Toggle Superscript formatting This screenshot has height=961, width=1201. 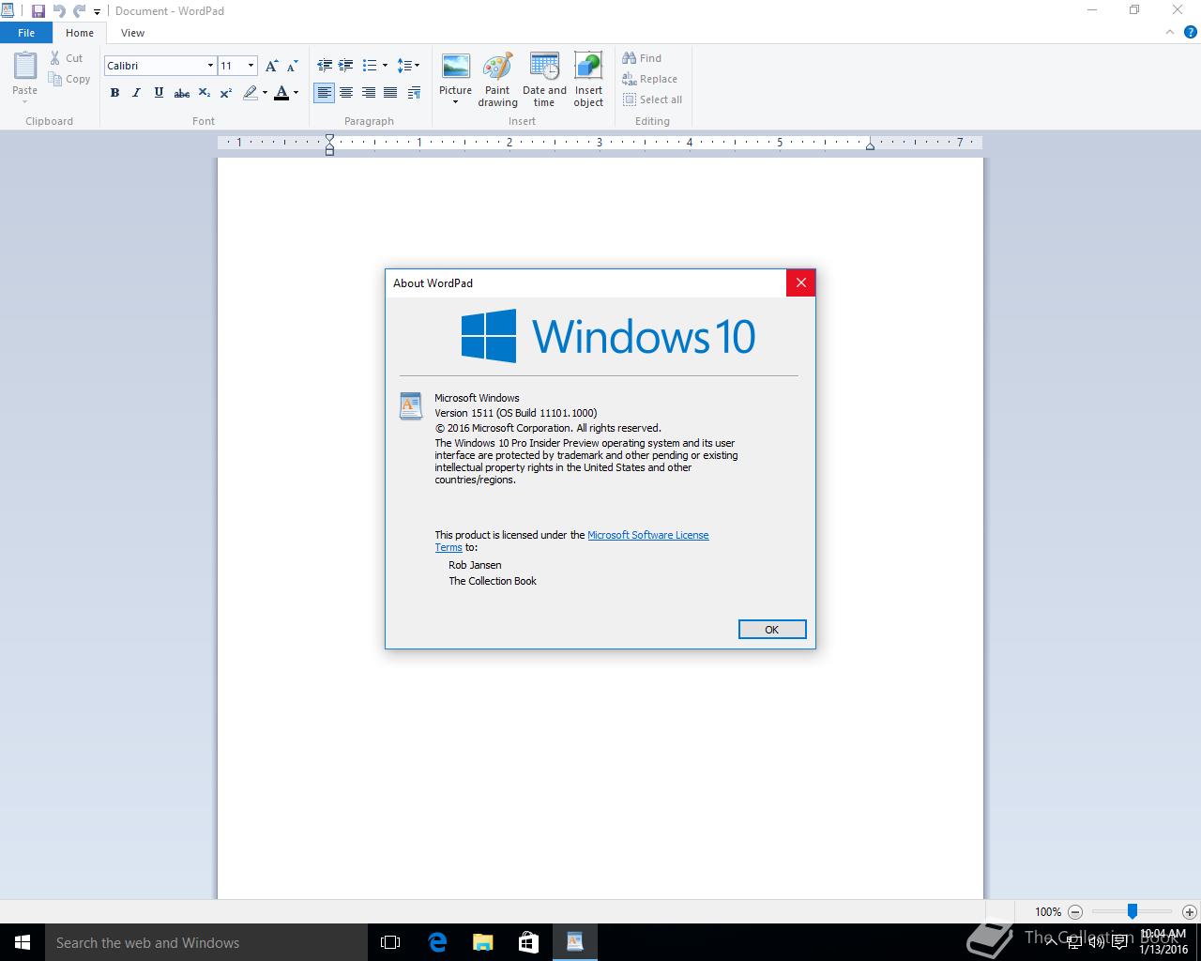click(x=225, y=93)
